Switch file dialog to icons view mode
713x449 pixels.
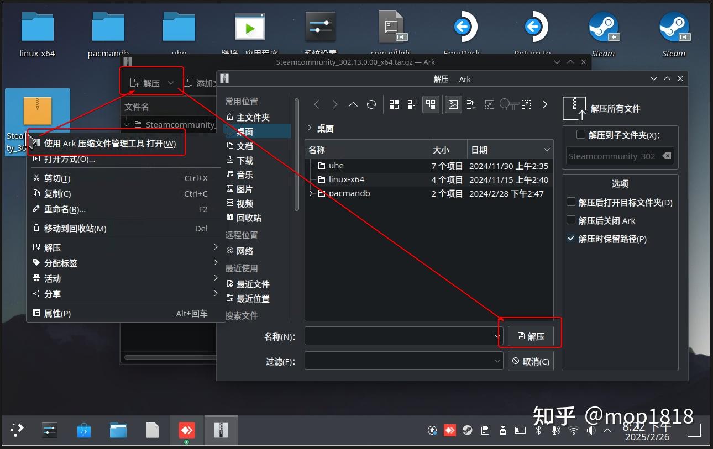tap(394, 104)
